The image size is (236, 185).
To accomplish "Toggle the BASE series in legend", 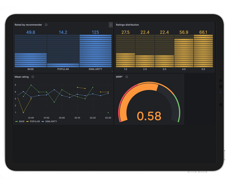I will pos(20,121).
